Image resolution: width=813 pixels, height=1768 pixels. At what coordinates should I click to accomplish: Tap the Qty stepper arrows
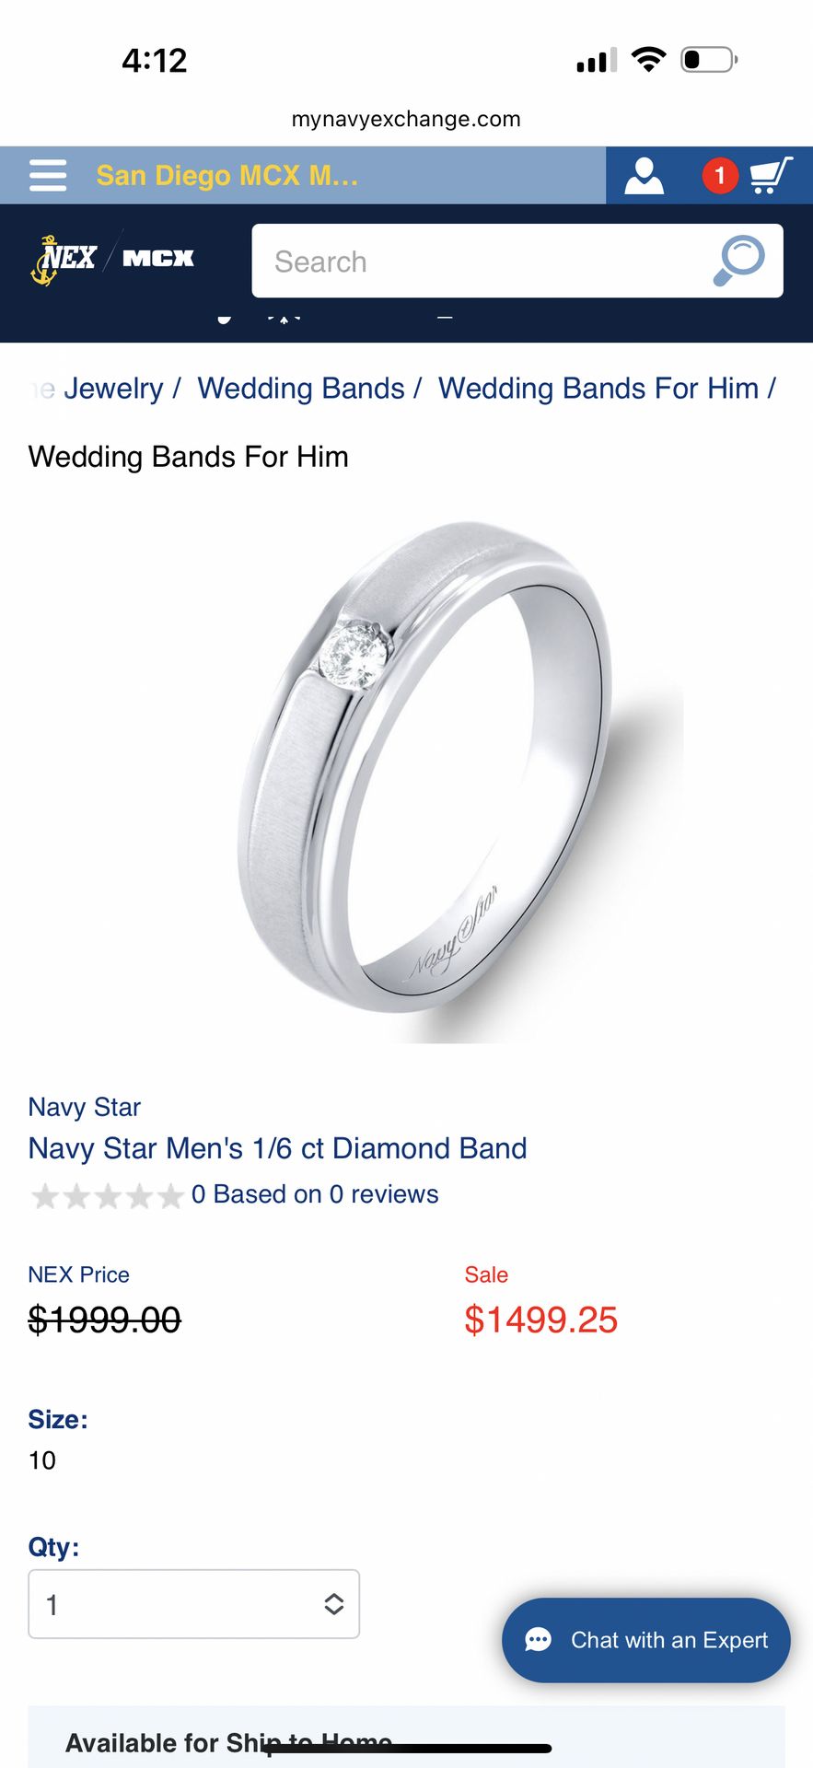[334, 1604]
